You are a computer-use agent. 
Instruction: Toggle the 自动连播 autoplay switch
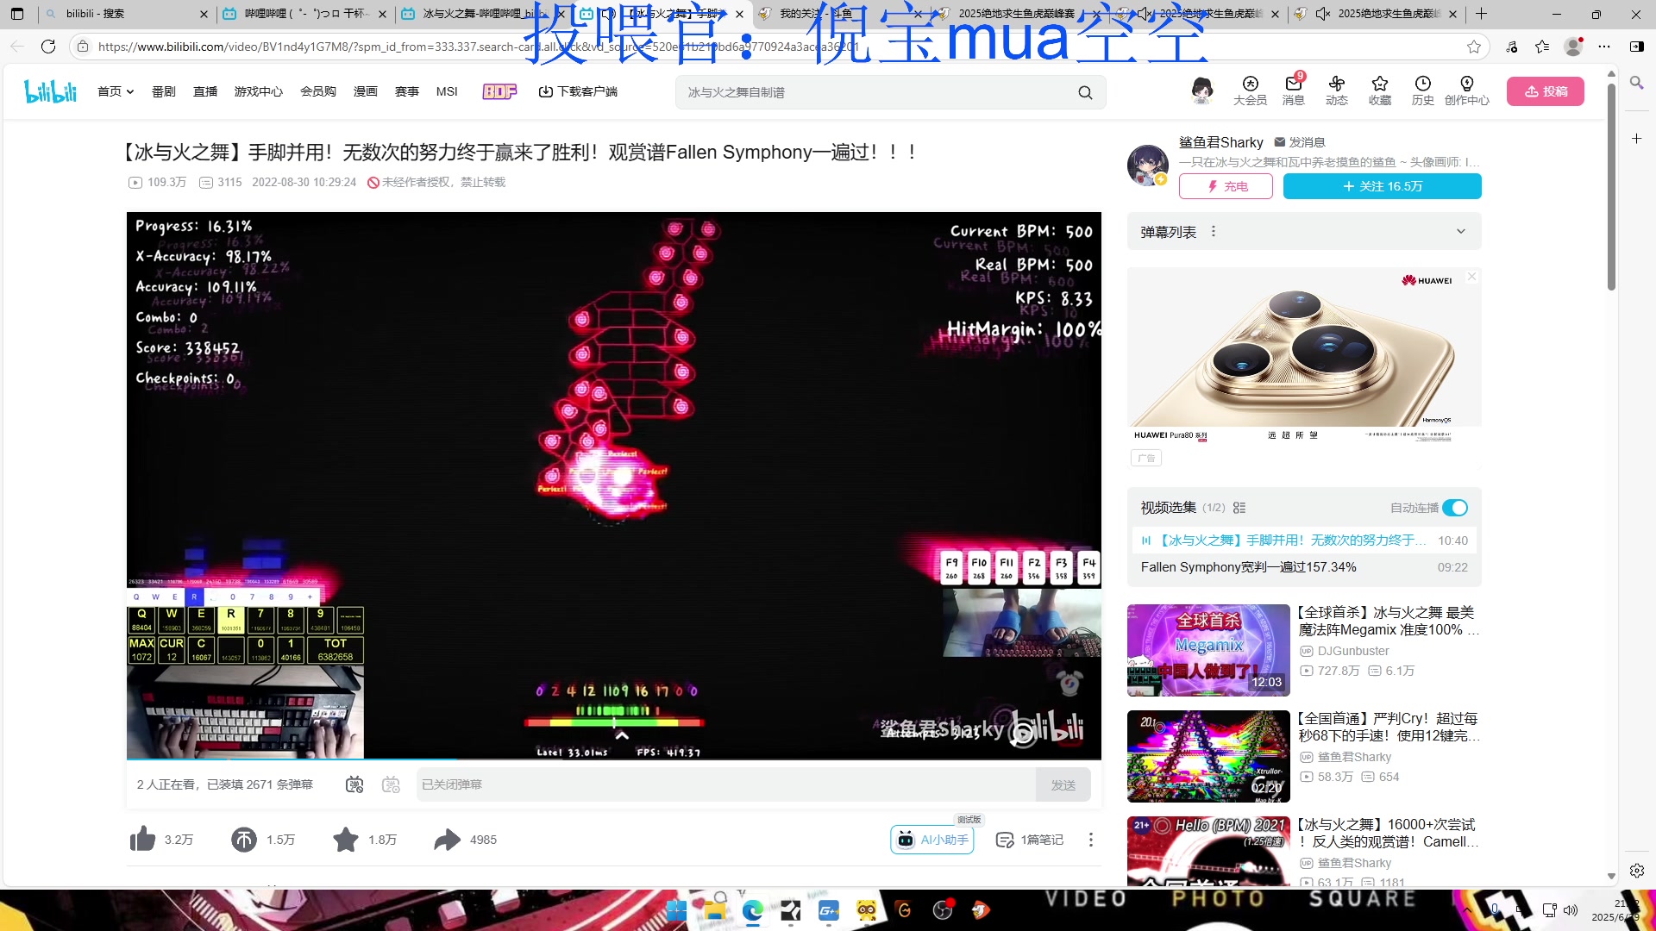coord(1455,508)
